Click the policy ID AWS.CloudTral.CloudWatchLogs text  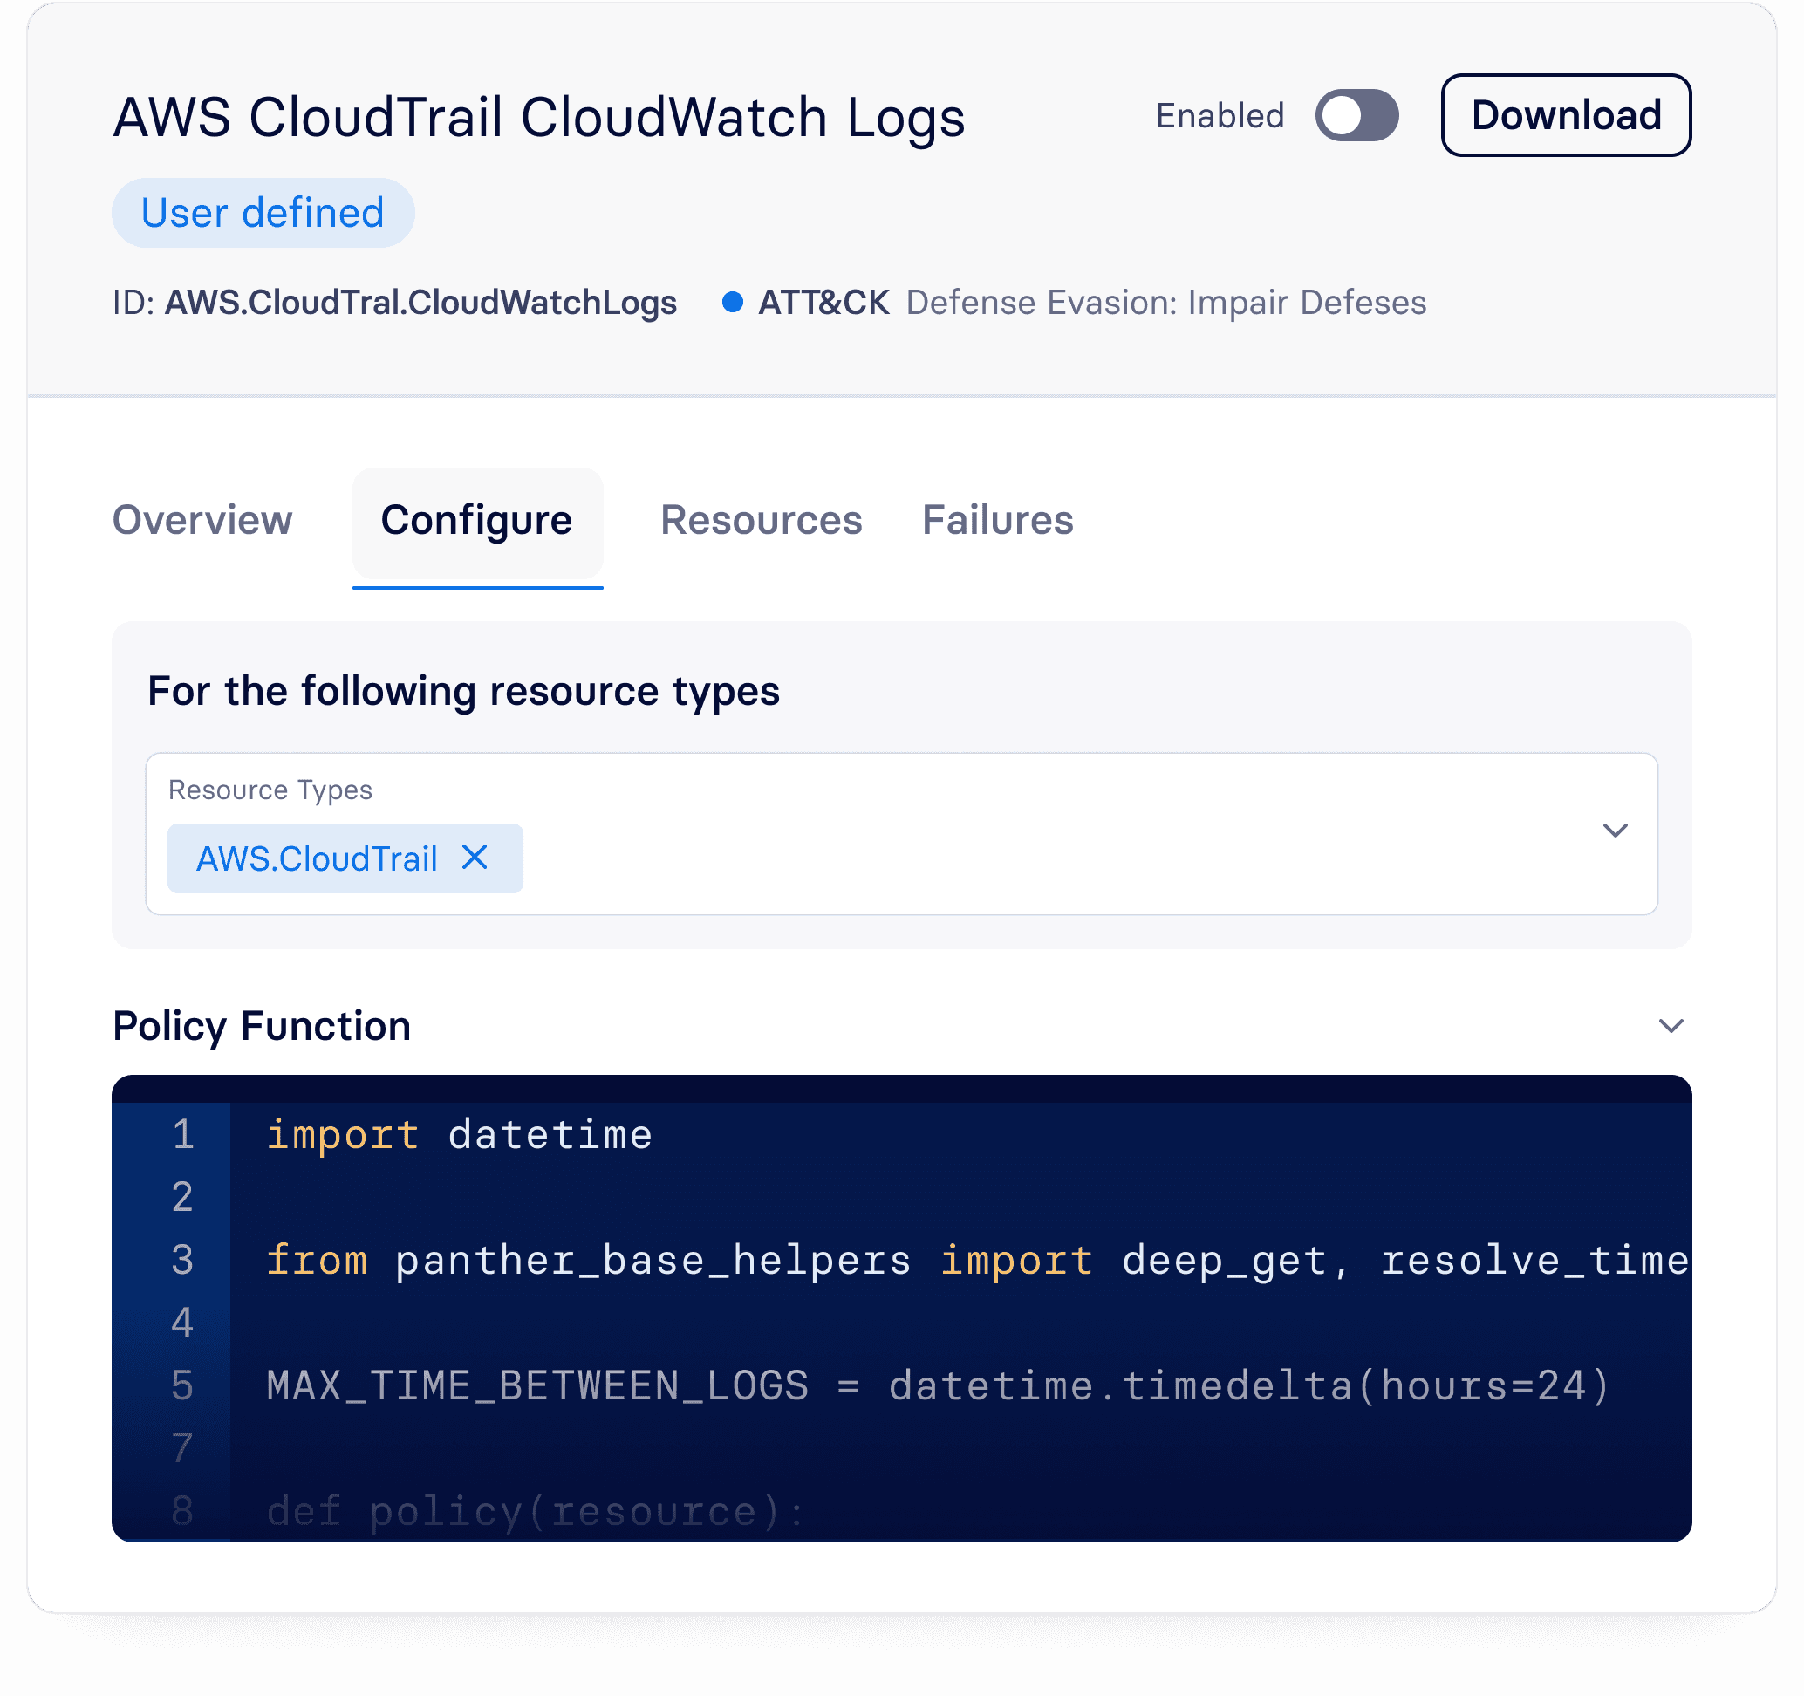click(x=420, y=302)
